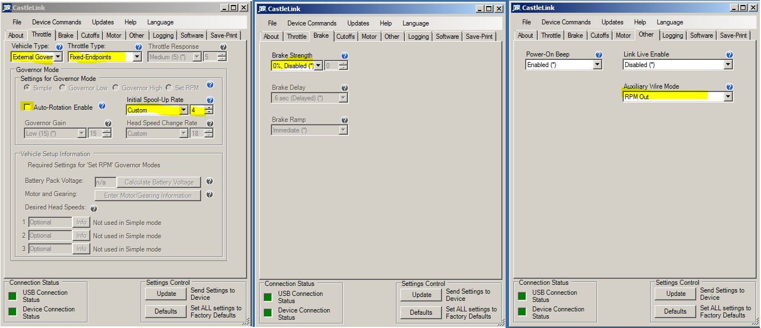The height and width of the screenshot is (328, 761).
Task: Click the first Desired Head Speeds input field
Action: pyautogui.click(x=50, y=222)
